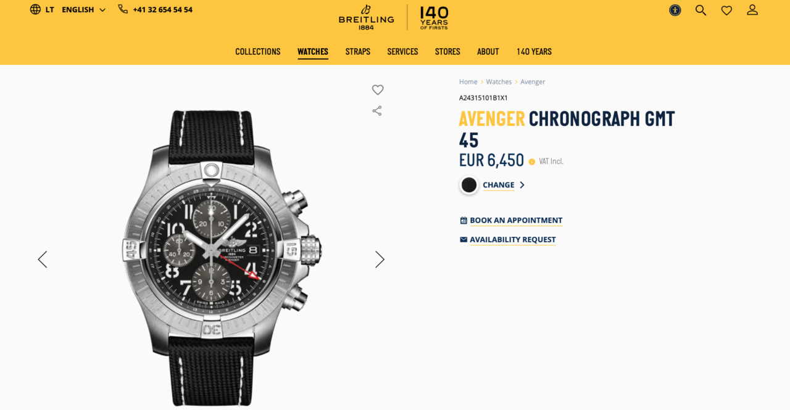Open the Straps menu item
The height and width of the screenshot is (410, 790).
358,52
